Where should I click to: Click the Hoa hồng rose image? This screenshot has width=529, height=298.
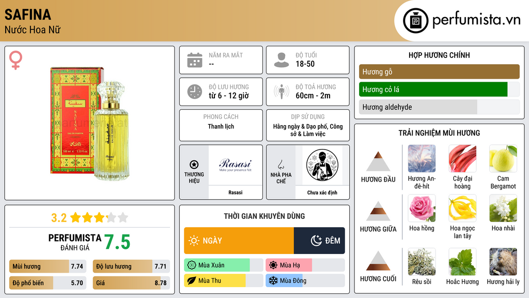click(x=422, y=208)
